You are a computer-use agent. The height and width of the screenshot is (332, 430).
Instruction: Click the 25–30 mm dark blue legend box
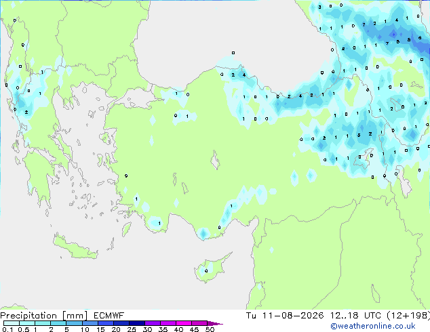pos(137,323)
